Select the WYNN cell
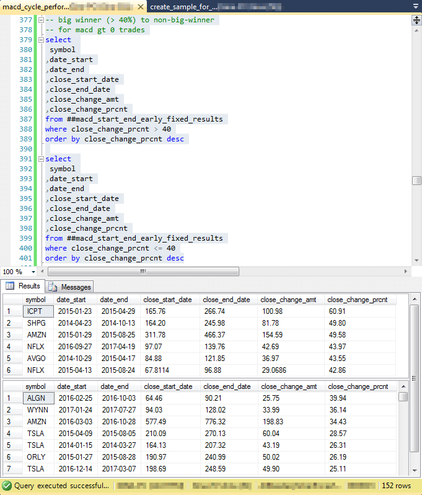This screenshot has height=495, width=422. (38, 410)
